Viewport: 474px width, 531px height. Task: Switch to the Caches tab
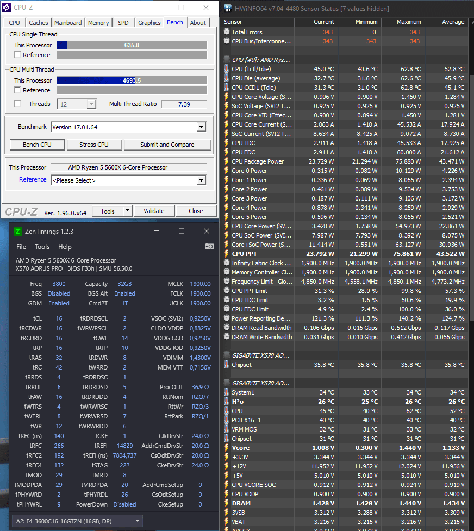tap(38, 23)
